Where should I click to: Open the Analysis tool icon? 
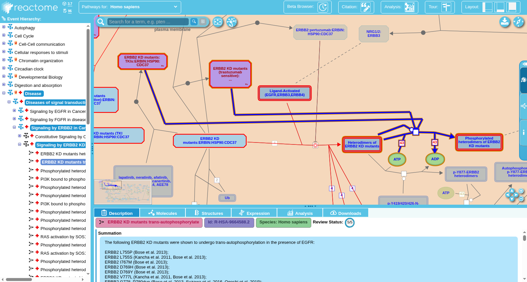(409, 7)
